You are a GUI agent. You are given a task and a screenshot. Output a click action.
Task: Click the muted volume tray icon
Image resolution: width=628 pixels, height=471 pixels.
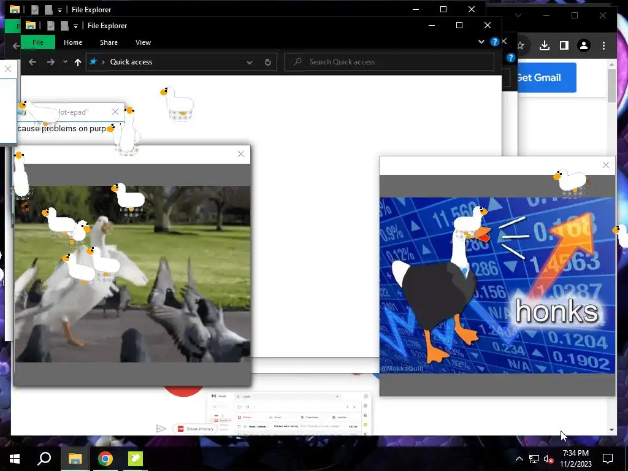tap(548, 459)
